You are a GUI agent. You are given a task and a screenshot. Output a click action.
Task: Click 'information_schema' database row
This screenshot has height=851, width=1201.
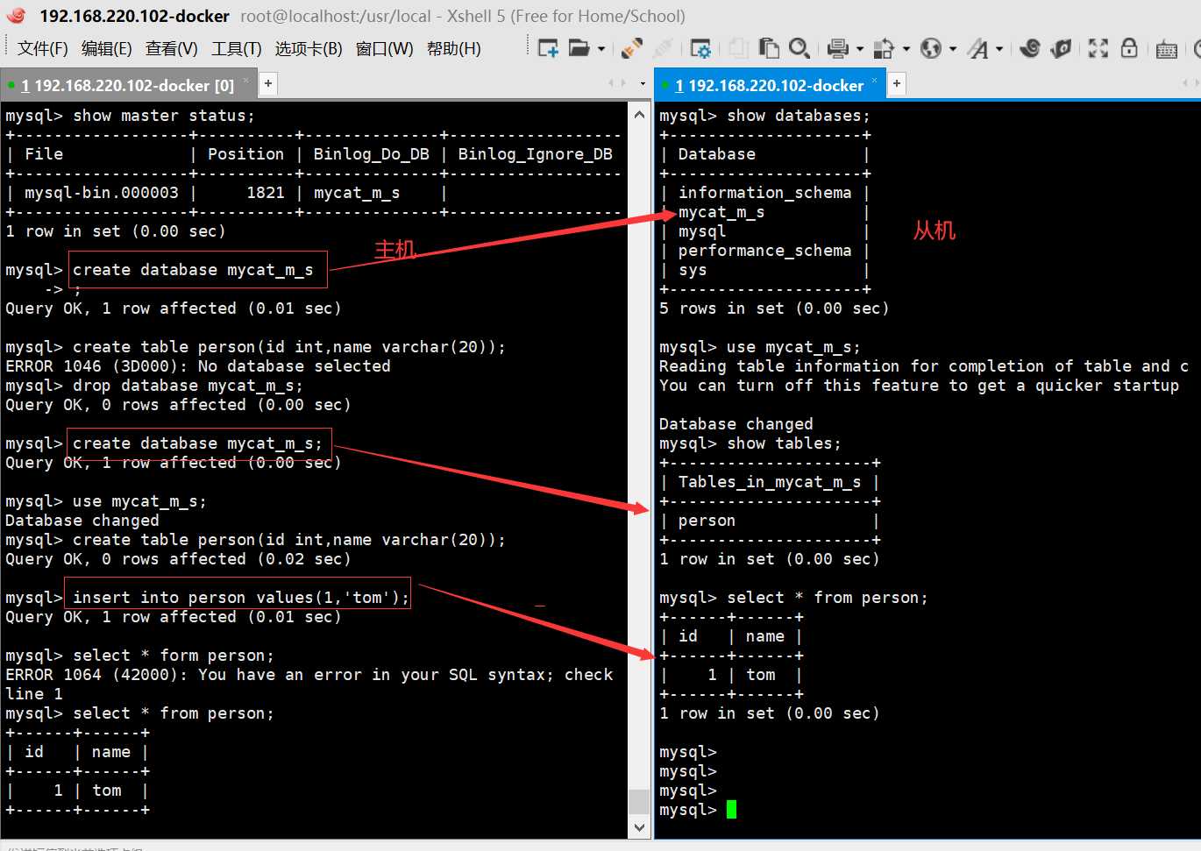[x=764, y=193]
